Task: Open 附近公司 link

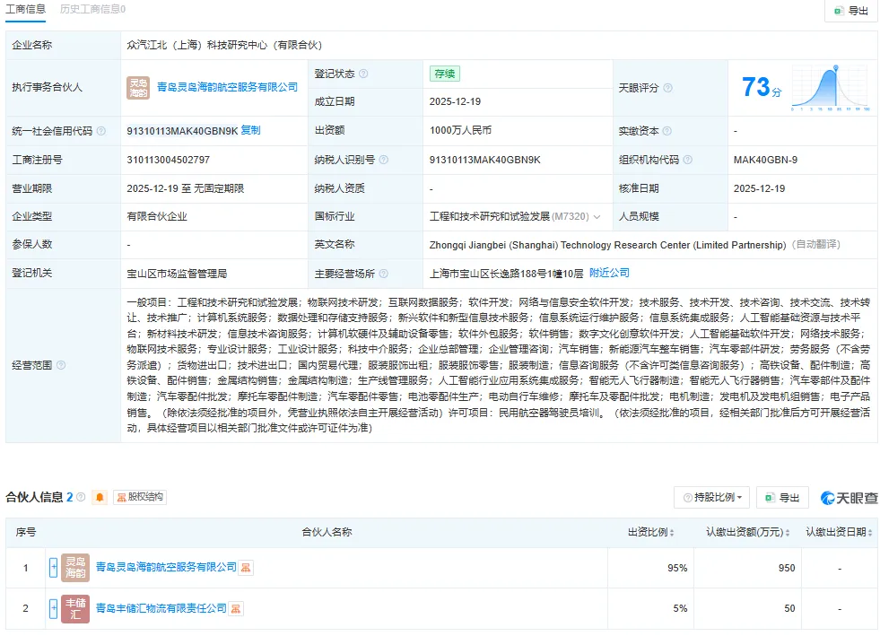Action: 609,273
